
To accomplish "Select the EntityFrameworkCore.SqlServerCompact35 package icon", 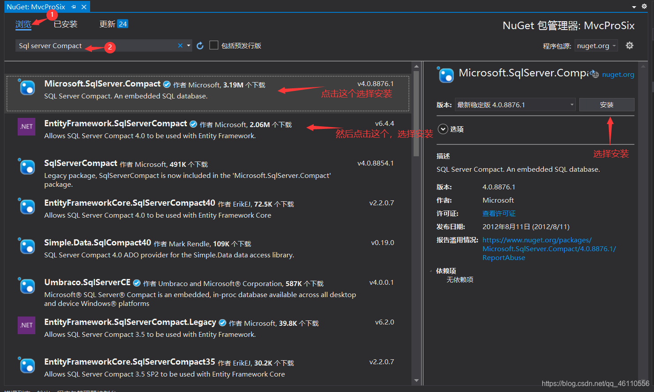I will coord(27,365).
